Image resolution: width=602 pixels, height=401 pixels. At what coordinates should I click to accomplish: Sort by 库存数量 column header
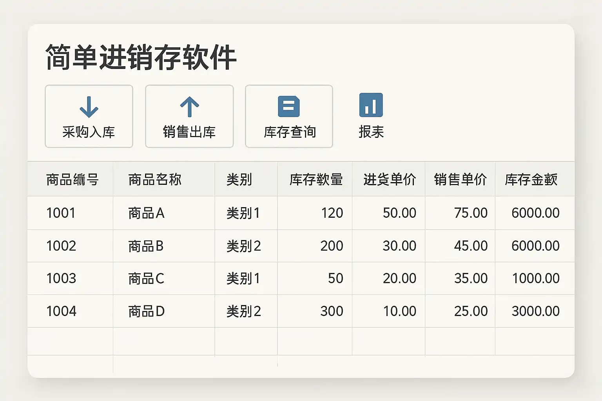[316, 180]
